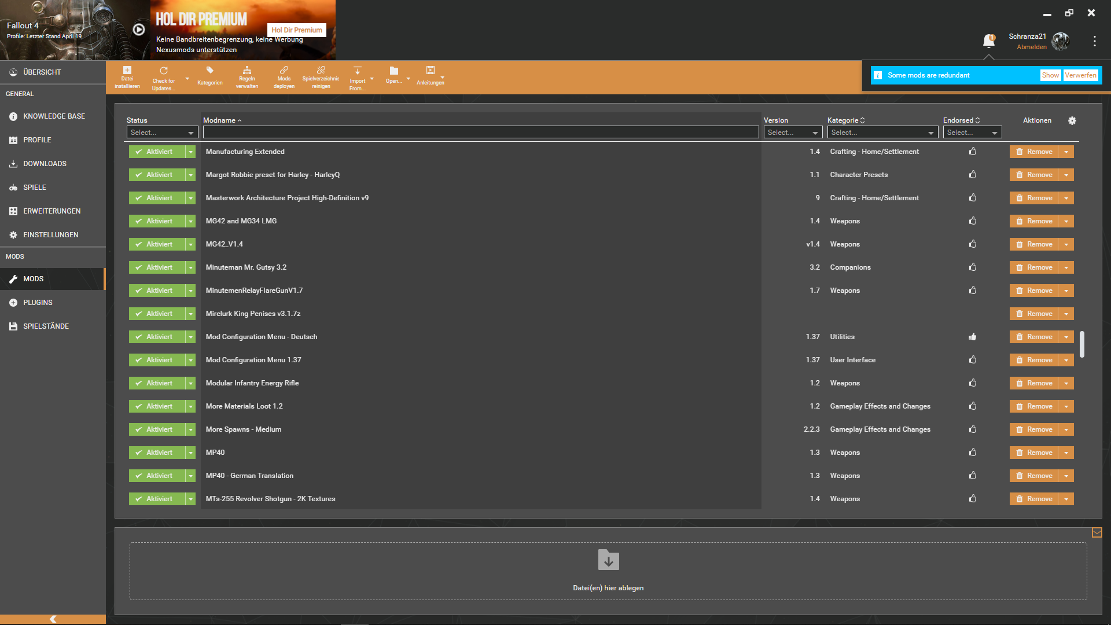This screenshot has height=625, width=1111.
Task: Click Import From toolbar icon
Action: tap(358, 78)
